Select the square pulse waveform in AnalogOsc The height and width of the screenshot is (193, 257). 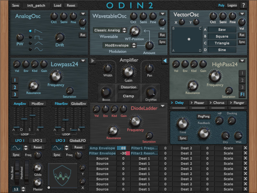click(x=30, y=37)
